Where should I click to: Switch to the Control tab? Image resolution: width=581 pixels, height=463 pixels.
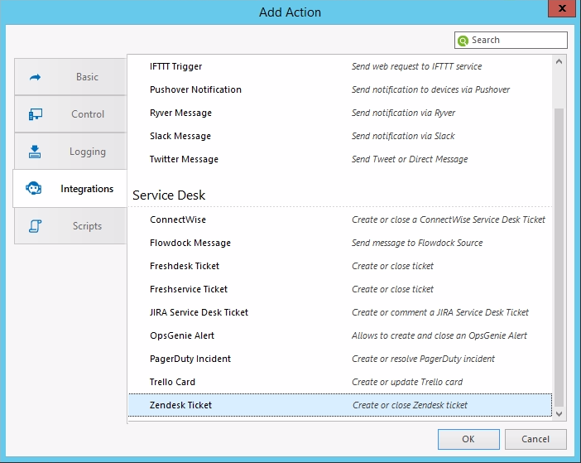(x=70, y=114)
